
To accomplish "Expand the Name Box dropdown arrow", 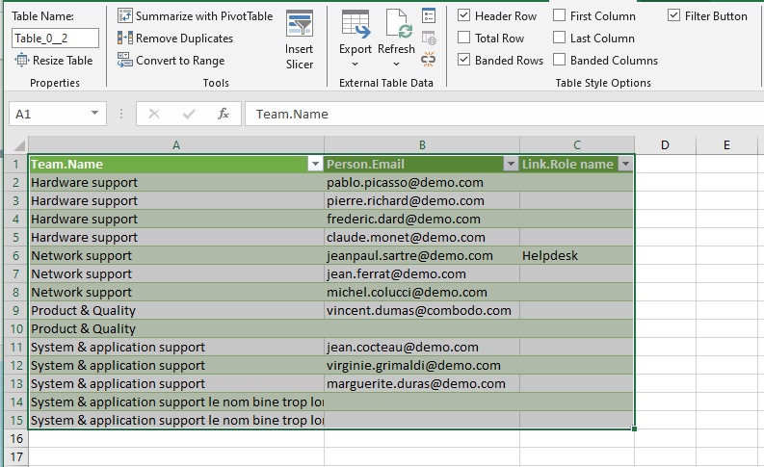I will click(x=94, y=114).
